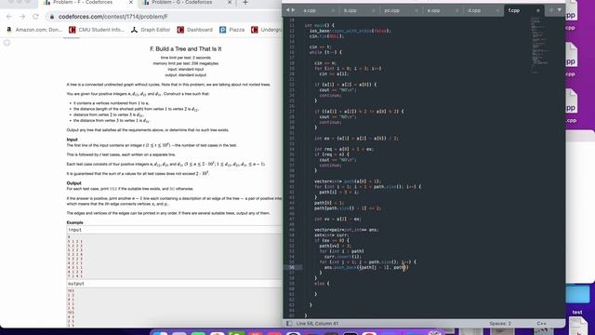Switch to b.cpp tab in editor
595x335 pixels.
[x=350, y=10]
